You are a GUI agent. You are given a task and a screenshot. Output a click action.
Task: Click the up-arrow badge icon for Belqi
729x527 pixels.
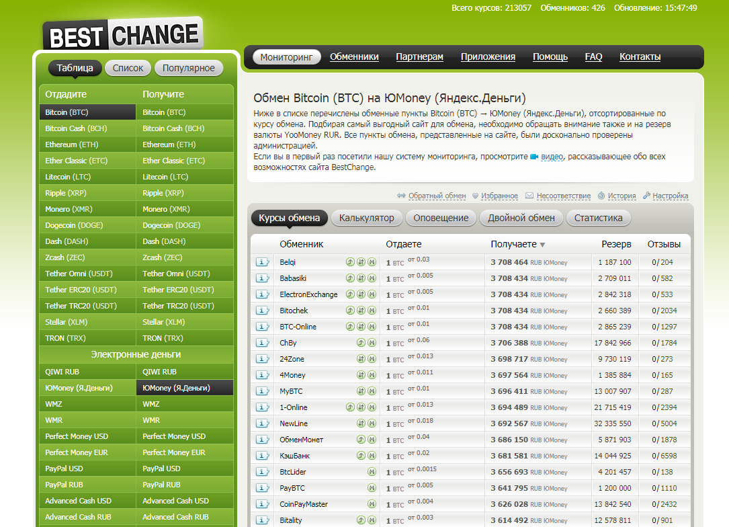click(x=350, y=262)
